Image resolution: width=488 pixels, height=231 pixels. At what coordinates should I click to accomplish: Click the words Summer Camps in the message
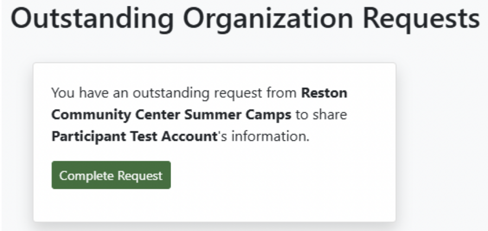click(251, 115)
